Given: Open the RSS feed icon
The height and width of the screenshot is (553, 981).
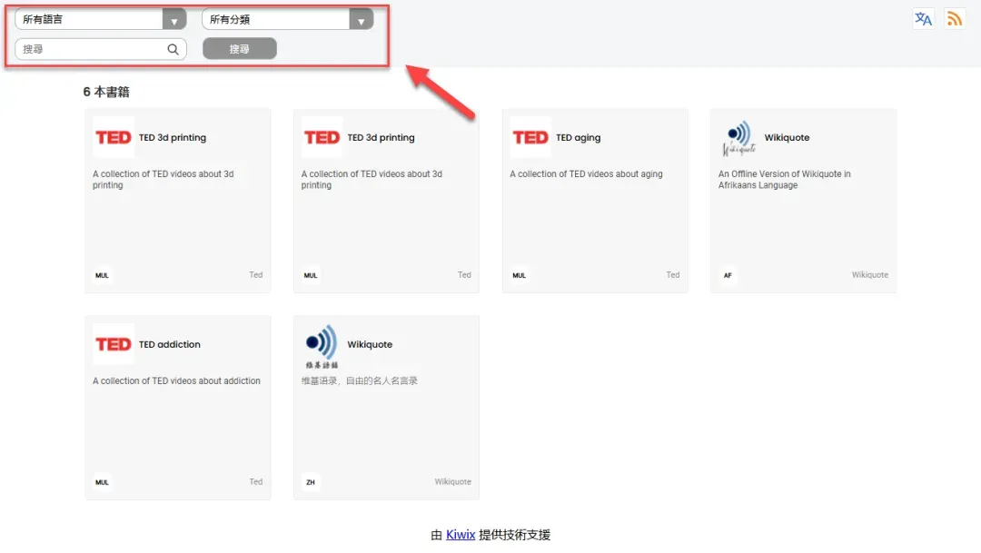Looking at the screenshot, I should [x=954, y=19].
